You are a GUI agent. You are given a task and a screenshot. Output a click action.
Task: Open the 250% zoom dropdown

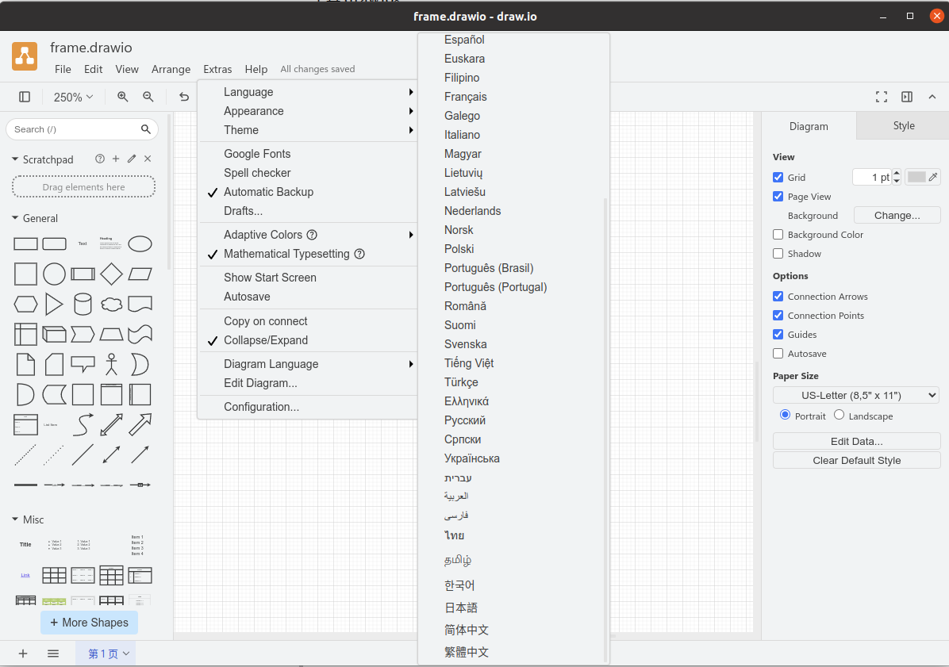[x=73, y=97]
